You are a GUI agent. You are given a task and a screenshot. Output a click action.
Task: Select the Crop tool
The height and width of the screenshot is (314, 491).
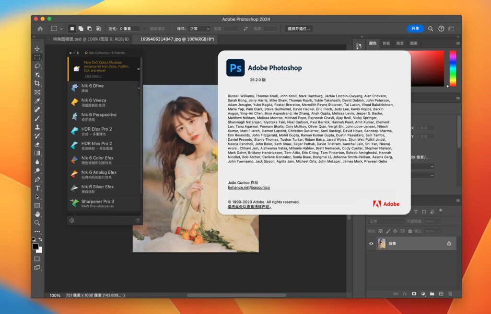pos(37,83)
